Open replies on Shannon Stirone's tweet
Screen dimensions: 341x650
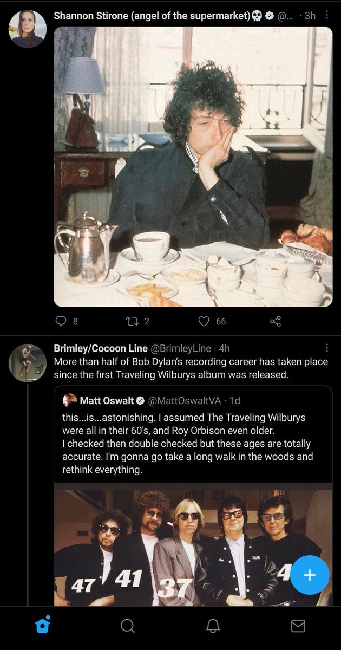[x=62, y=321]
